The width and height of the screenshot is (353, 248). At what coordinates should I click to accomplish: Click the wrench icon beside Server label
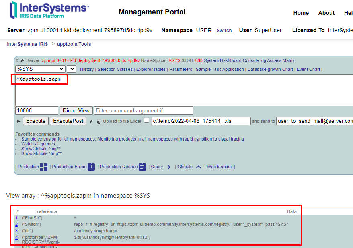point(22,60)
